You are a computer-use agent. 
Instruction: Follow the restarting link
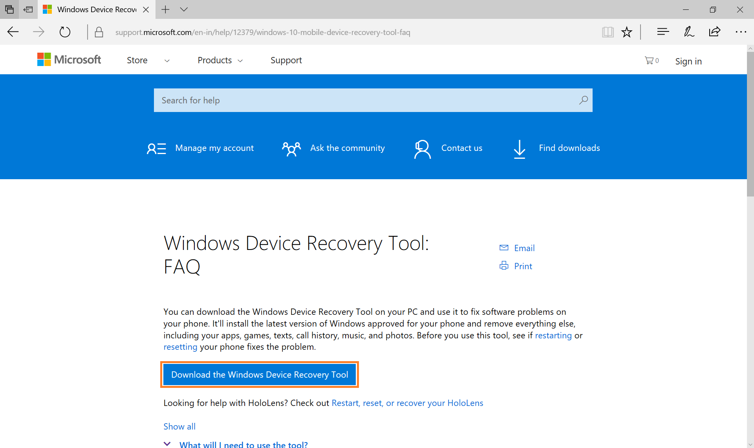[553, 335]
